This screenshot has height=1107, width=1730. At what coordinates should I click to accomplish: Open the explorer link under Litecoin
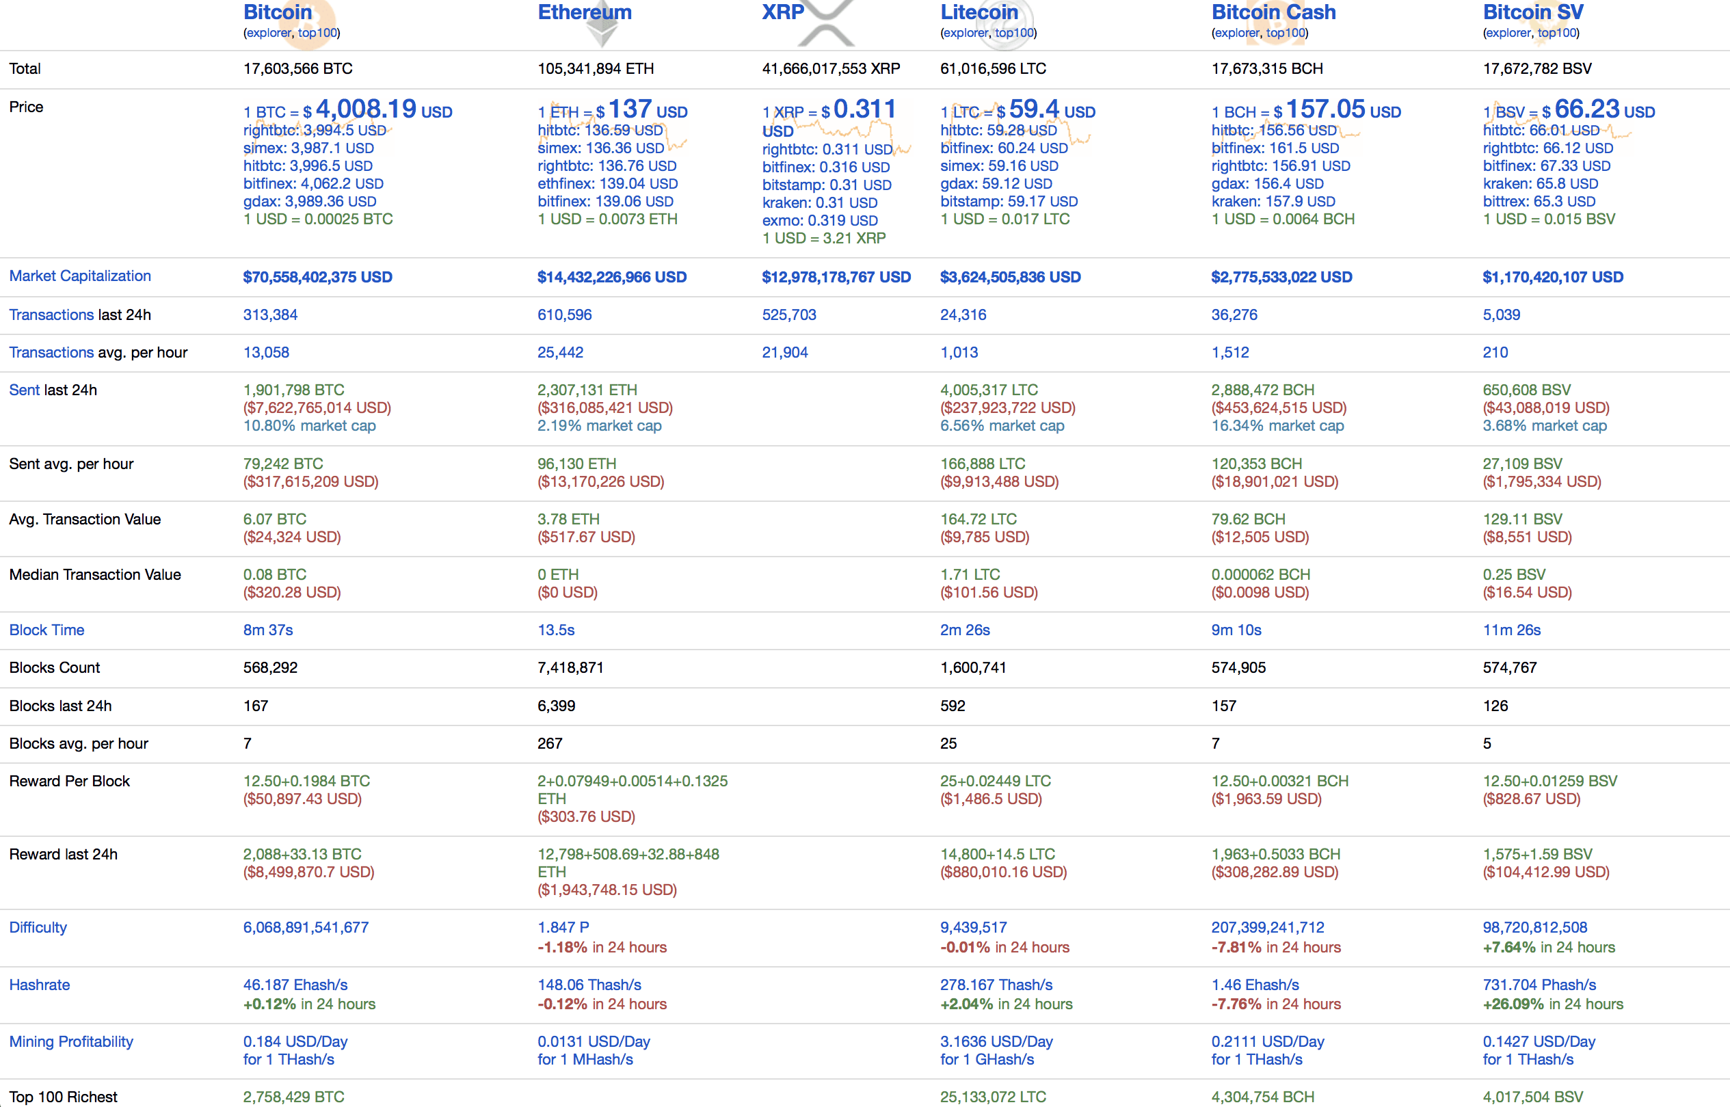(966, 33)
